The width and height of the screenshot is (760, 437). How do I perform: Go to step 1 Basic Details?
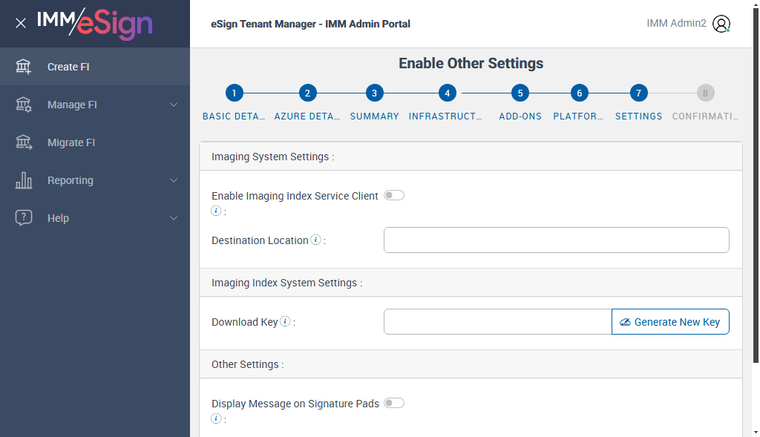pyautogui.click(x=234, y=93)
